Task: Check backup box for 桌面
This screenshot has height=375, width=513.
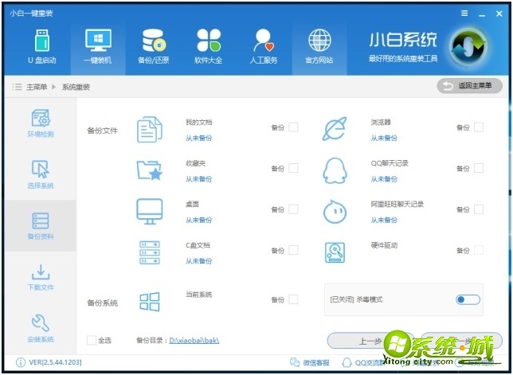Action: pyautogui.click(x=293, y=209)
